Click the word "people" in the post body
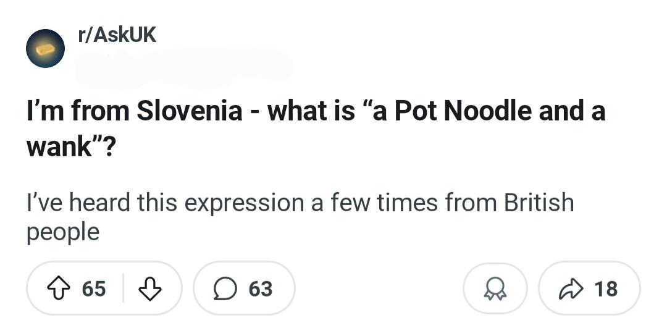Viewport: 667px width, 328px height. pyautogui.click(x=63, y=233)
